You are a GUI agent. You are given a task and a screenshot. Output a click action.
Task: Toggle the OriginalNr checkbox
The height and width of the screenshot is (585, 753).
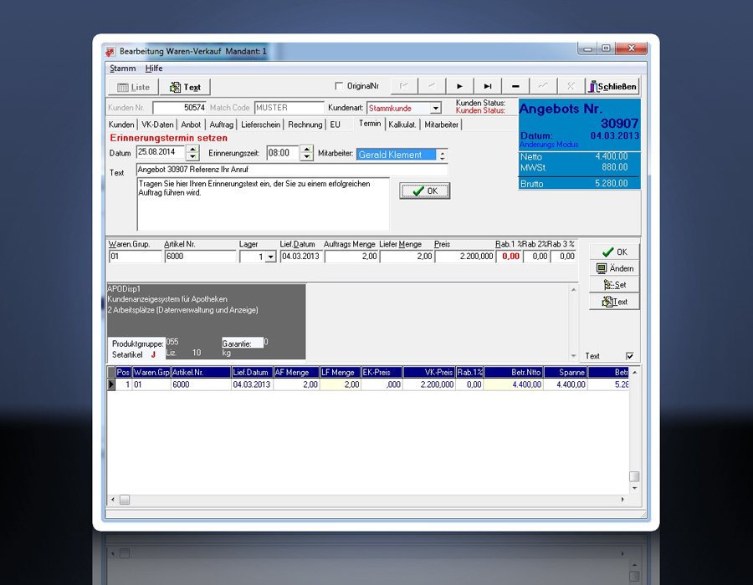click(x=339, y=86)
